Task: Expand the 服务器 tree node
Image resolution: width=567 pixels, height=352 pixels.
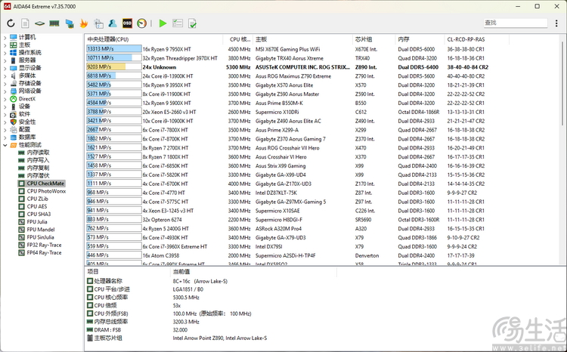Action: [5, 60]
